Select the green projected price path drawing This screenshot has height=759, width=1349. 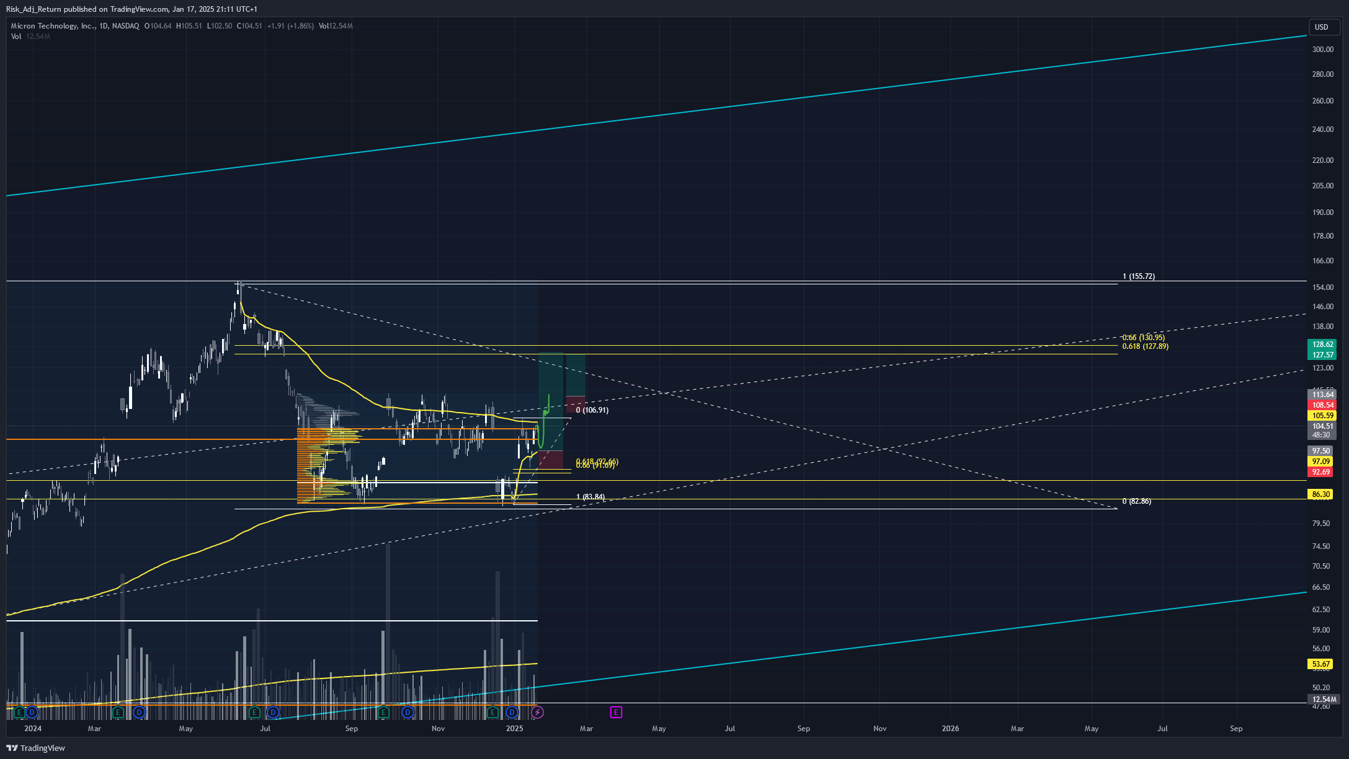pos(544,421)
